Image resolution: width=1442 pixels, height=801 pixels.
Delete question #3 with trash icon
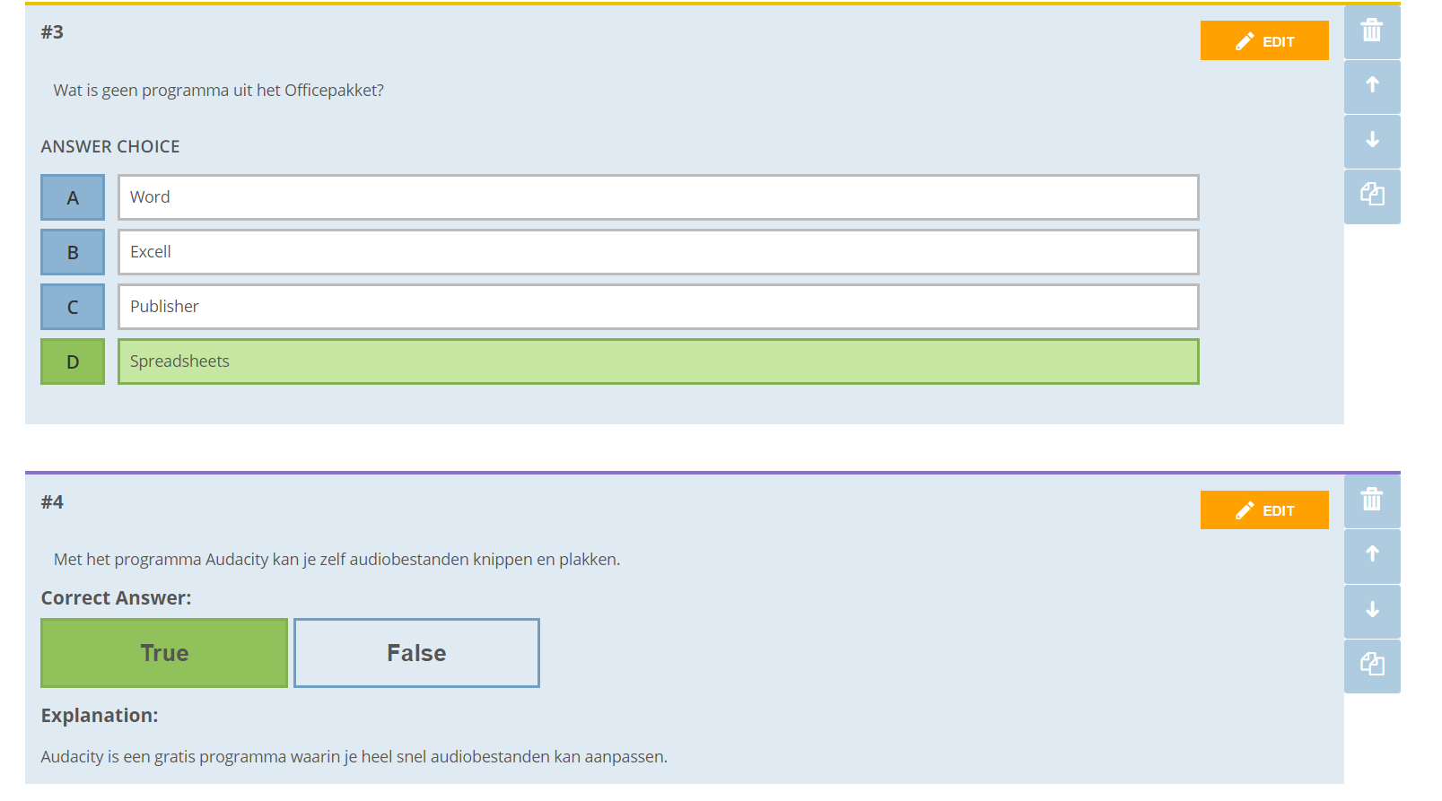tap(1372, 31)
